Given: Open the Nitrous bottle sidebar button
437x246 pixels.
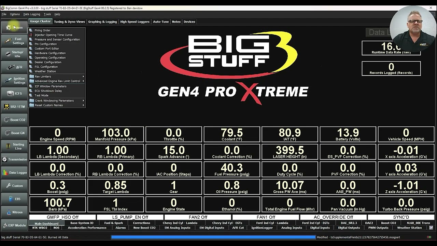Looking at the screenshot, I should click(14, 212).
